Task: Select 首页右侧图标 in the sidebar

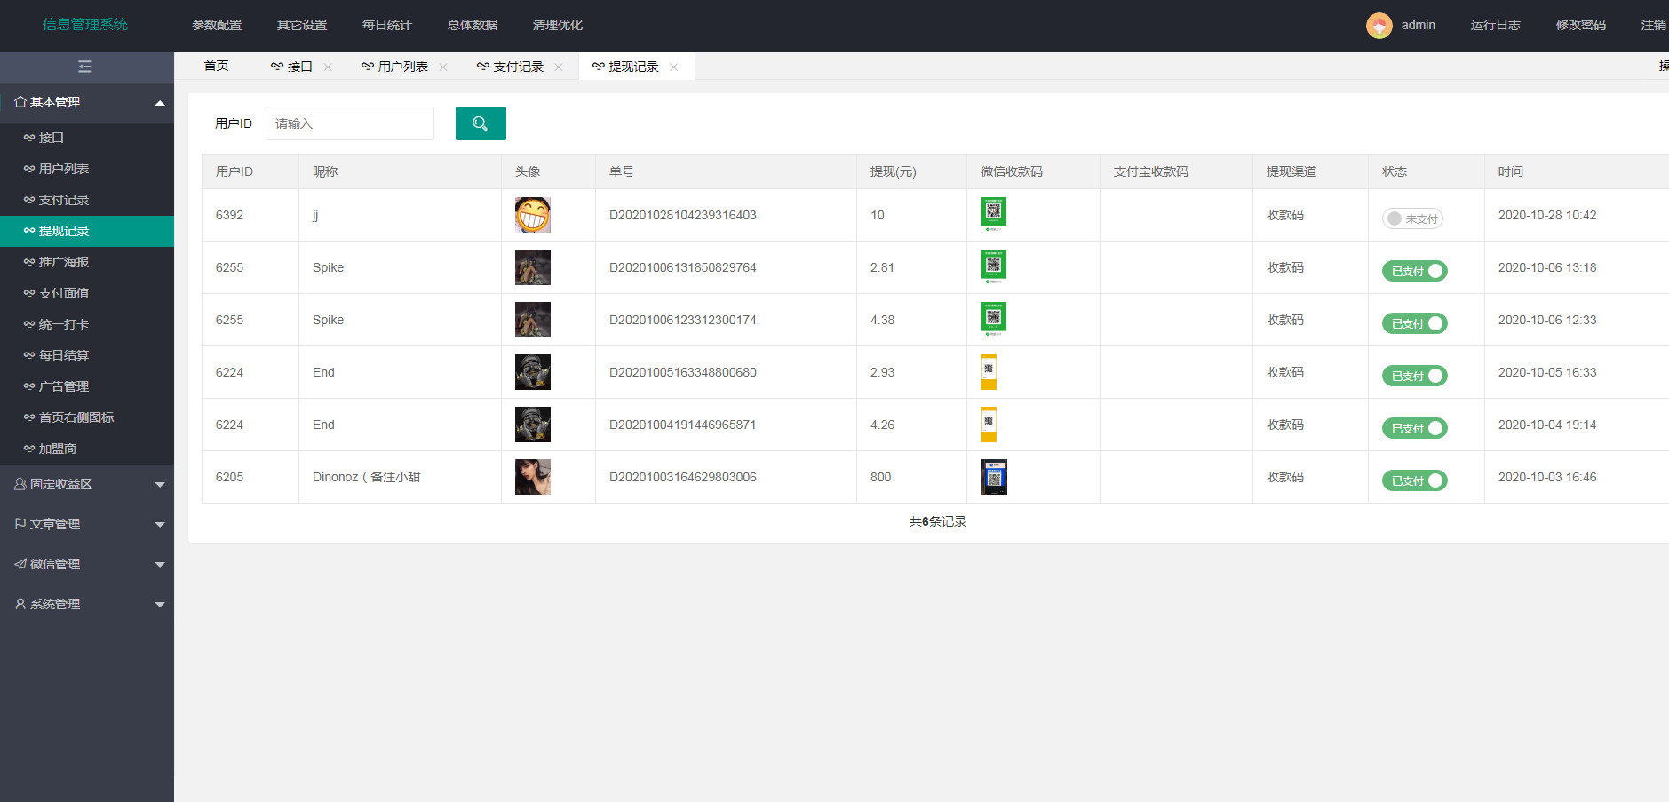Action: coord(87,417)
